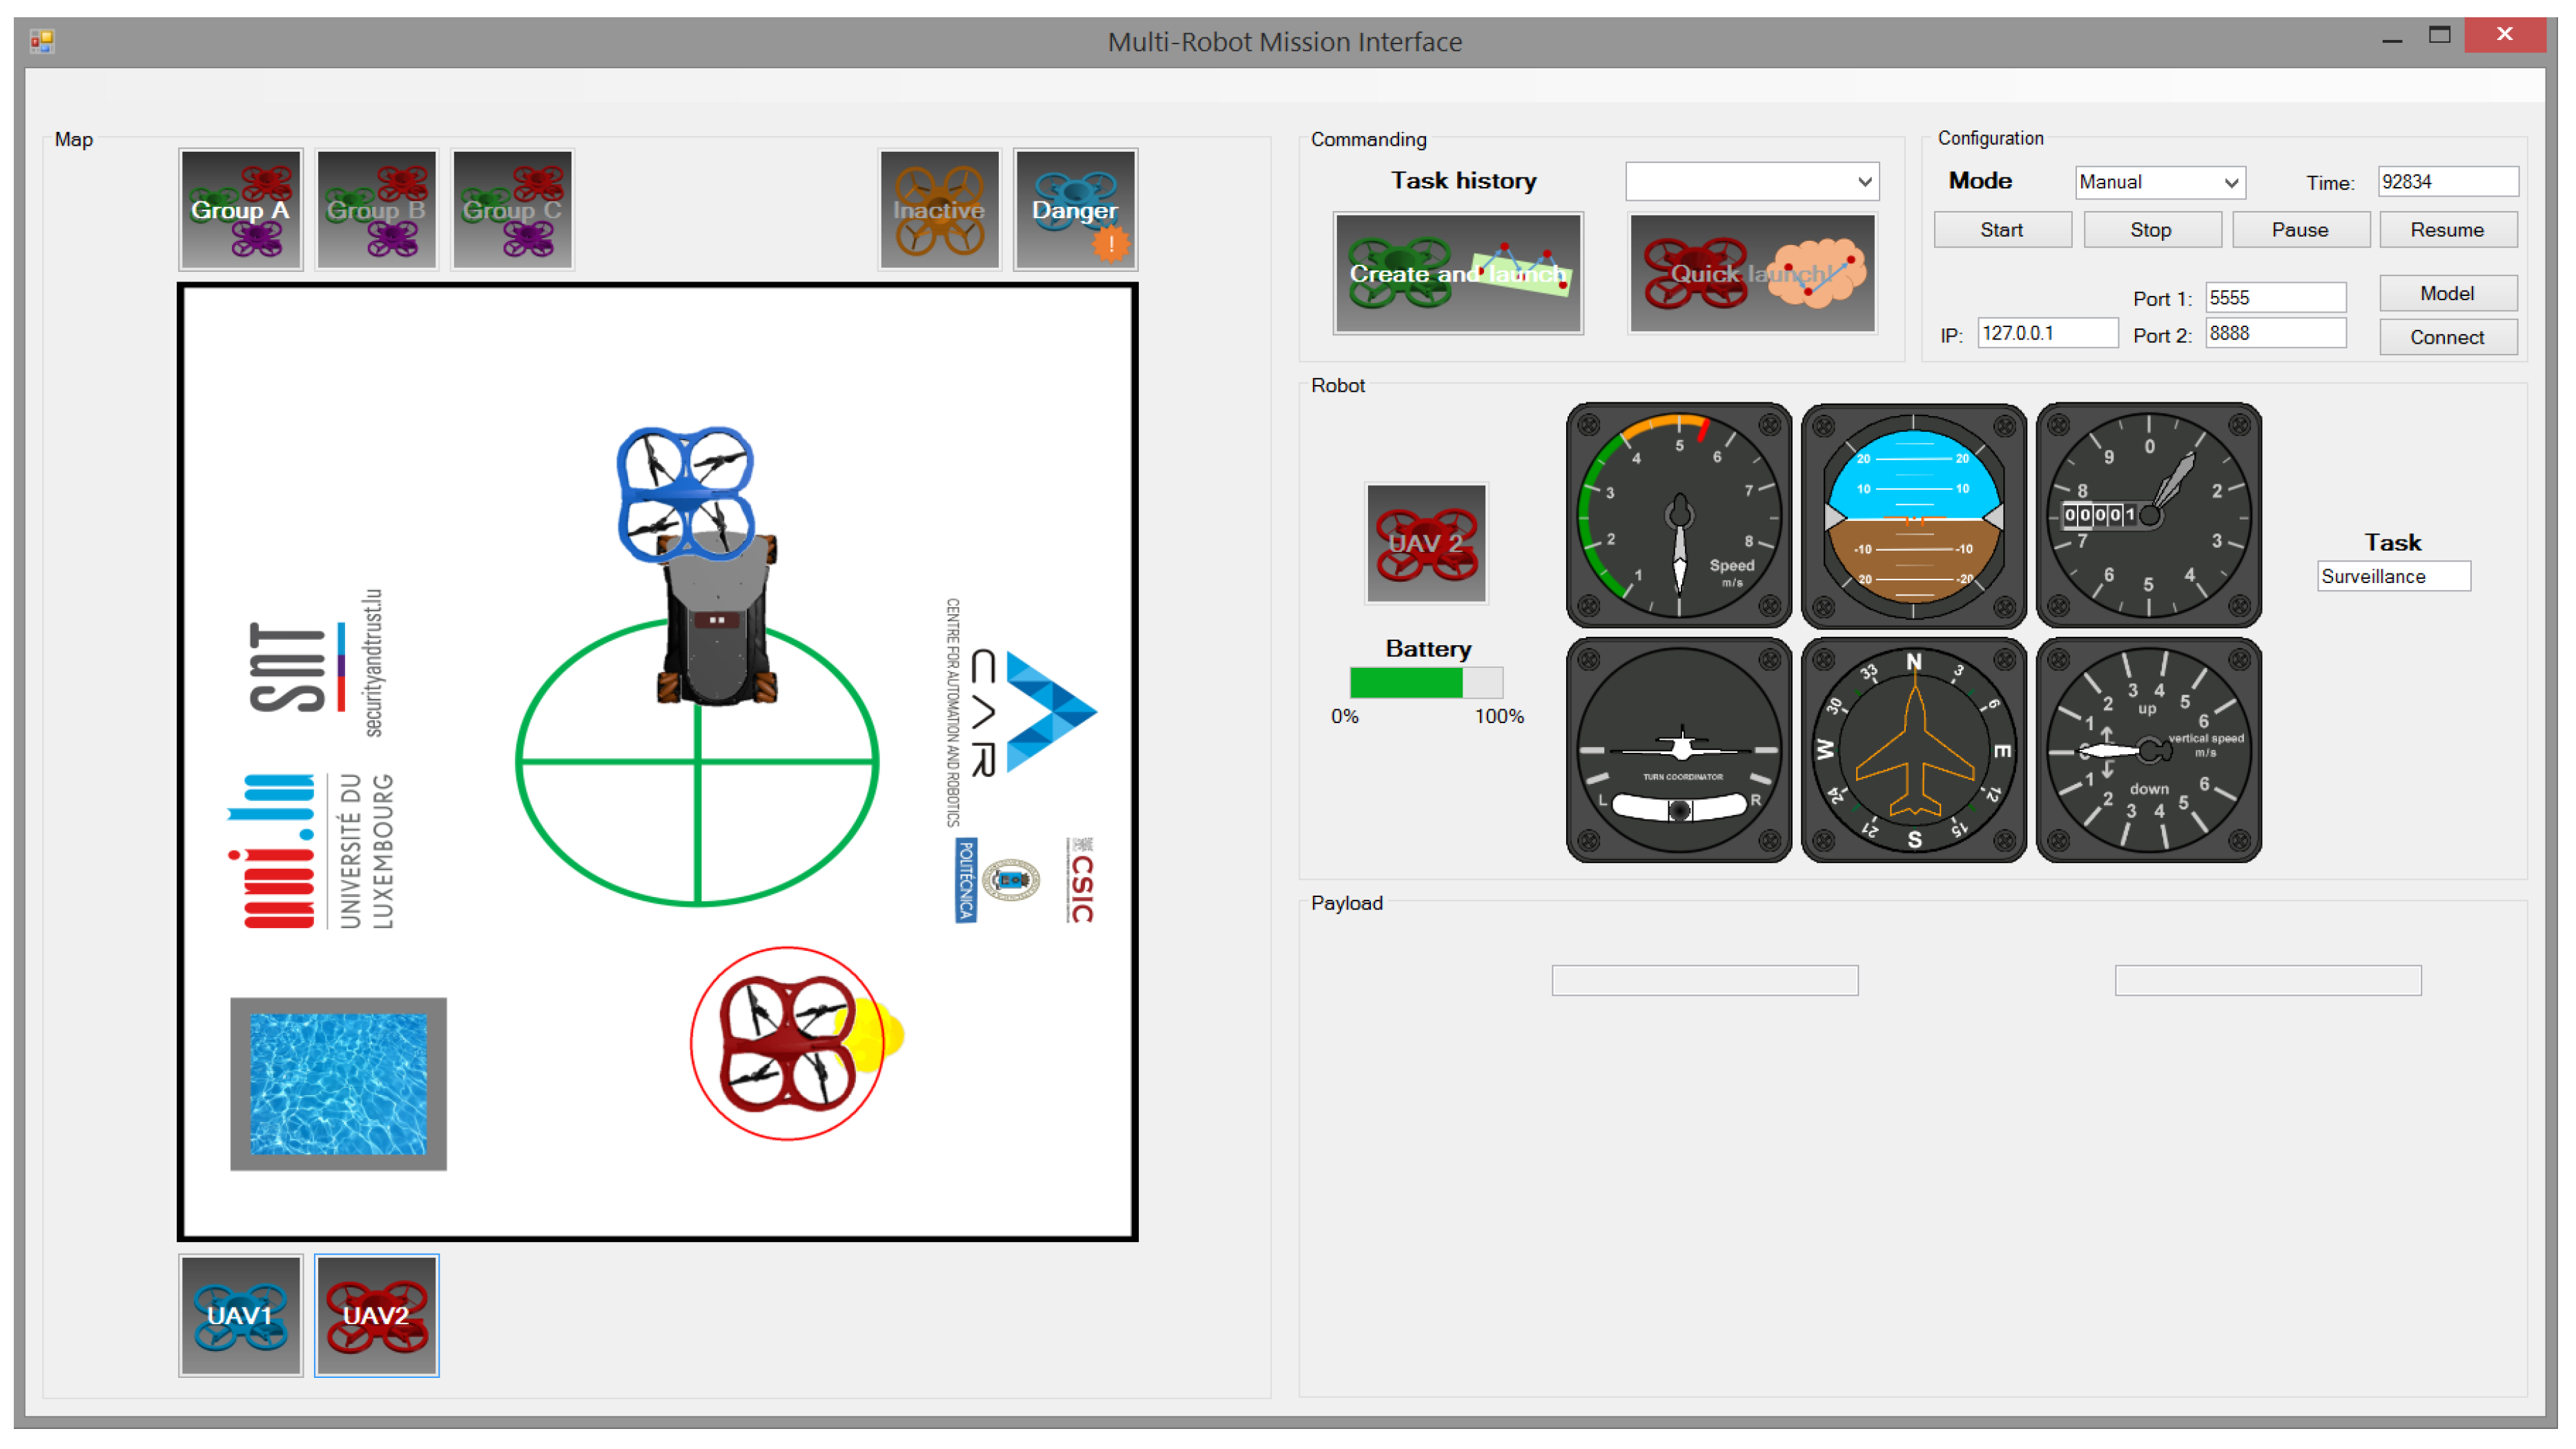The width and height of the screenshot is (2576, 1449).
Task: Click the UAV 2 robot icon
Action: 1426,542
